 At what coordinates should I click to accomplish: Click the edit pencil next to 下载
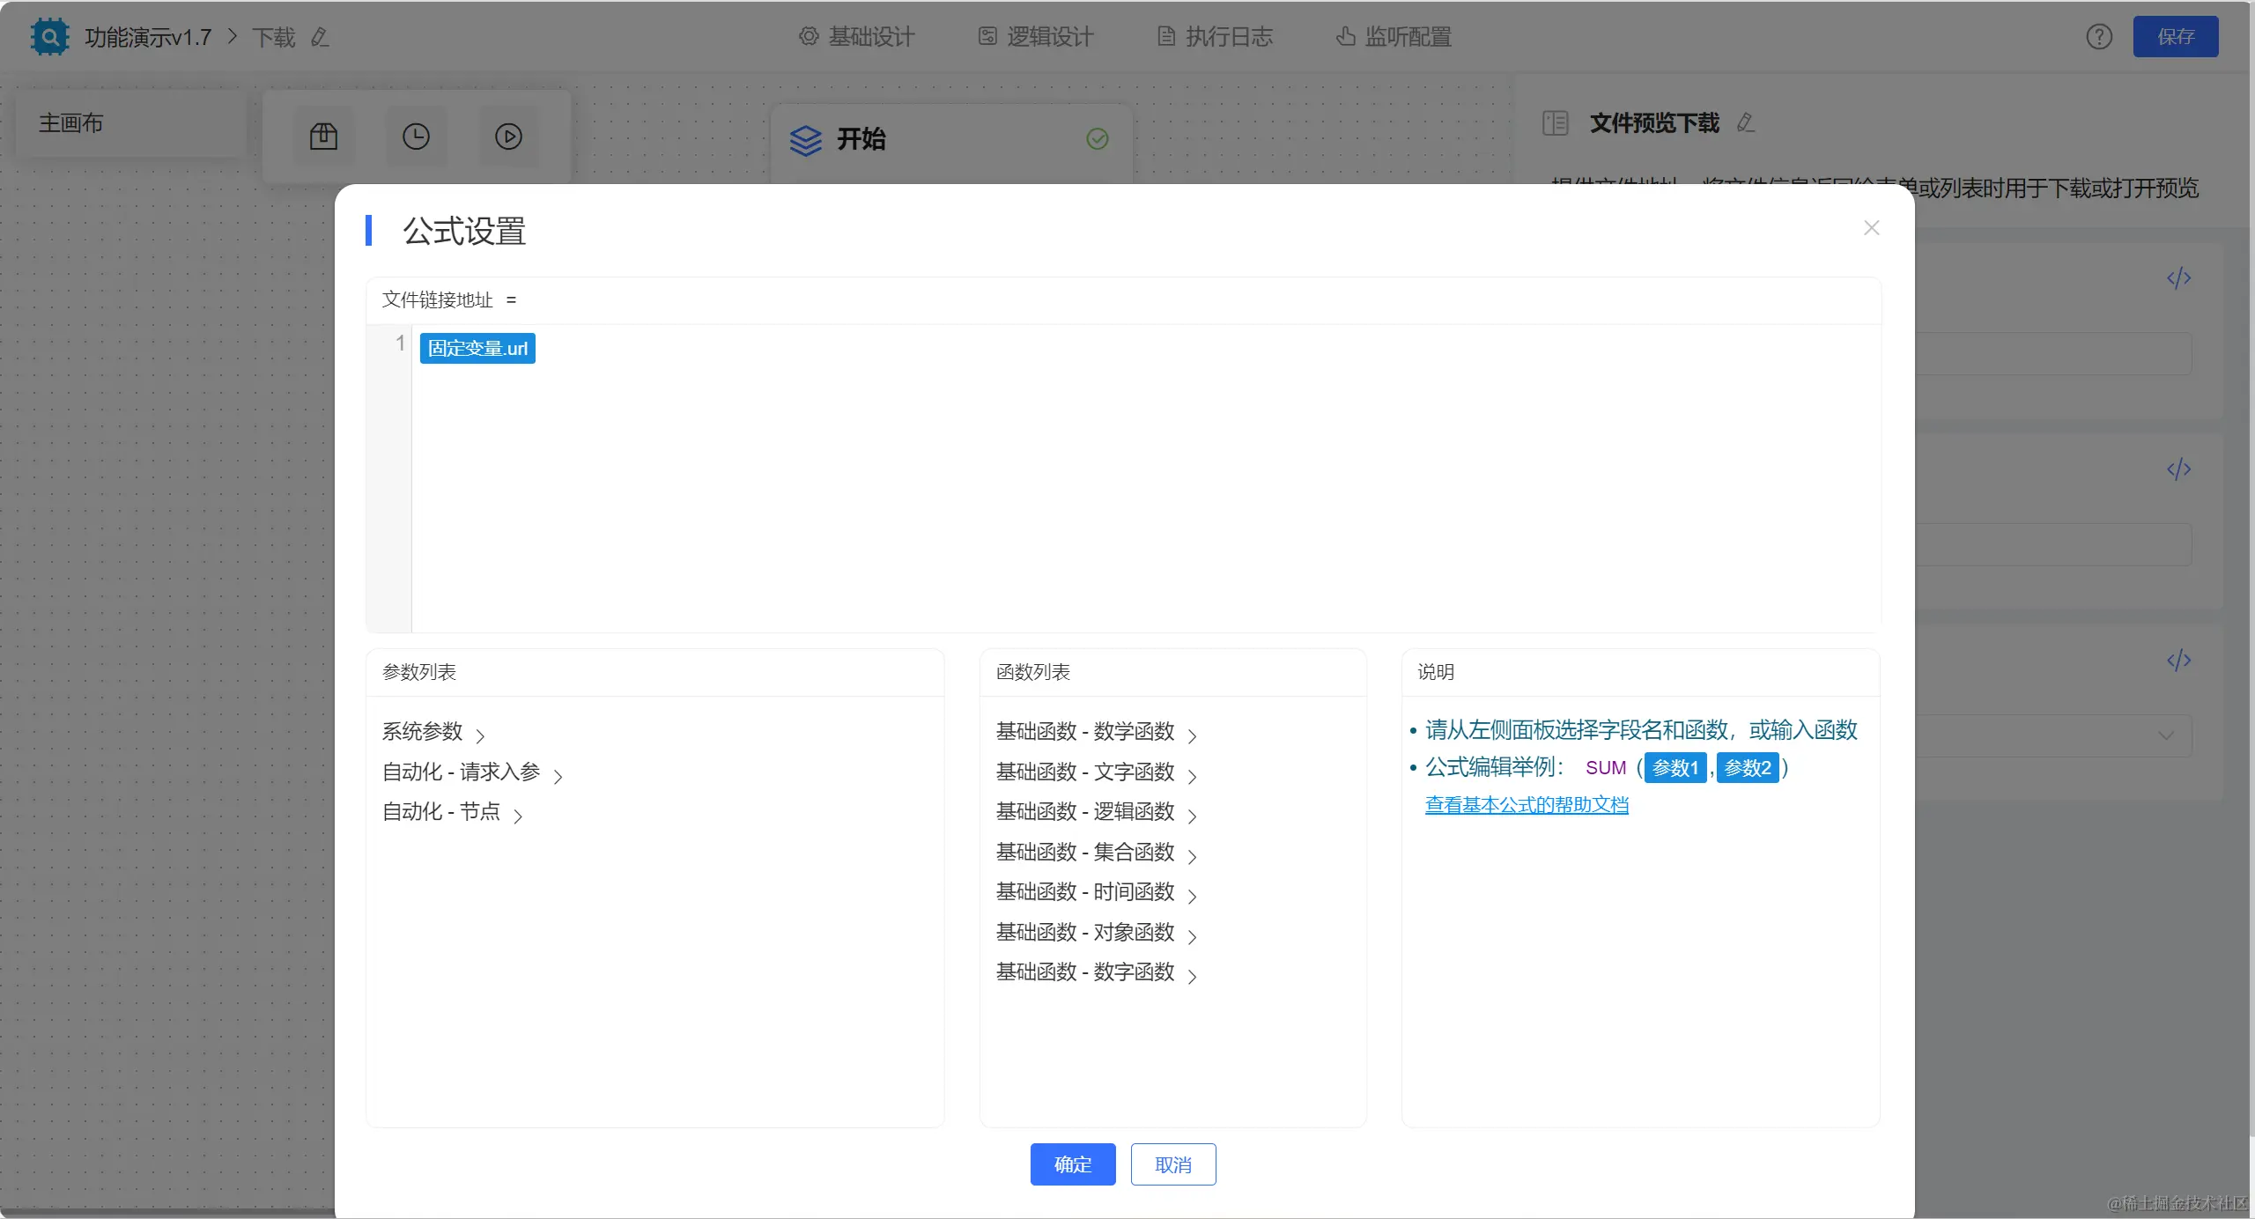320,37
